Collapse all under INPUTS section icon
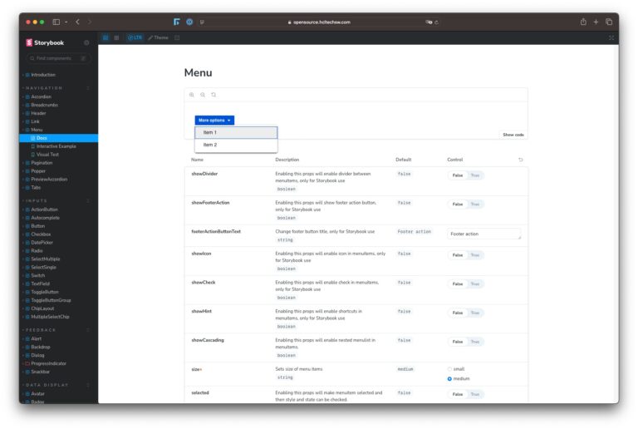Viewport: 638px width, 429px height. tap(88, 201)
